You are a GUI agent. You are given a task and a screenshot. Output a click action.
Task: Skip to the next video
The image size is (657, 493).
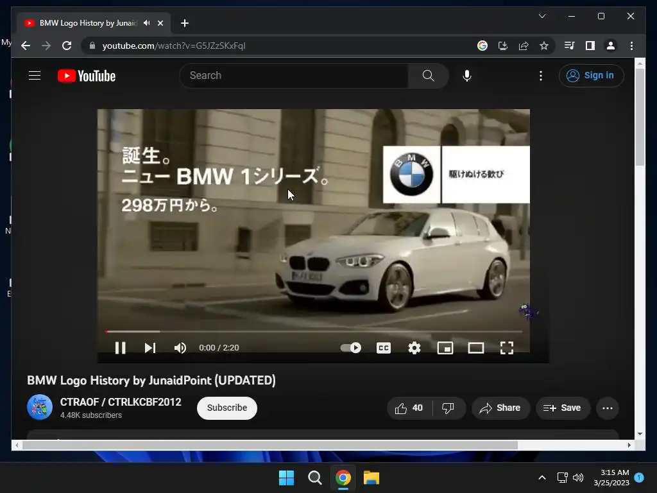pyautogui.click(x=150, y=348)
